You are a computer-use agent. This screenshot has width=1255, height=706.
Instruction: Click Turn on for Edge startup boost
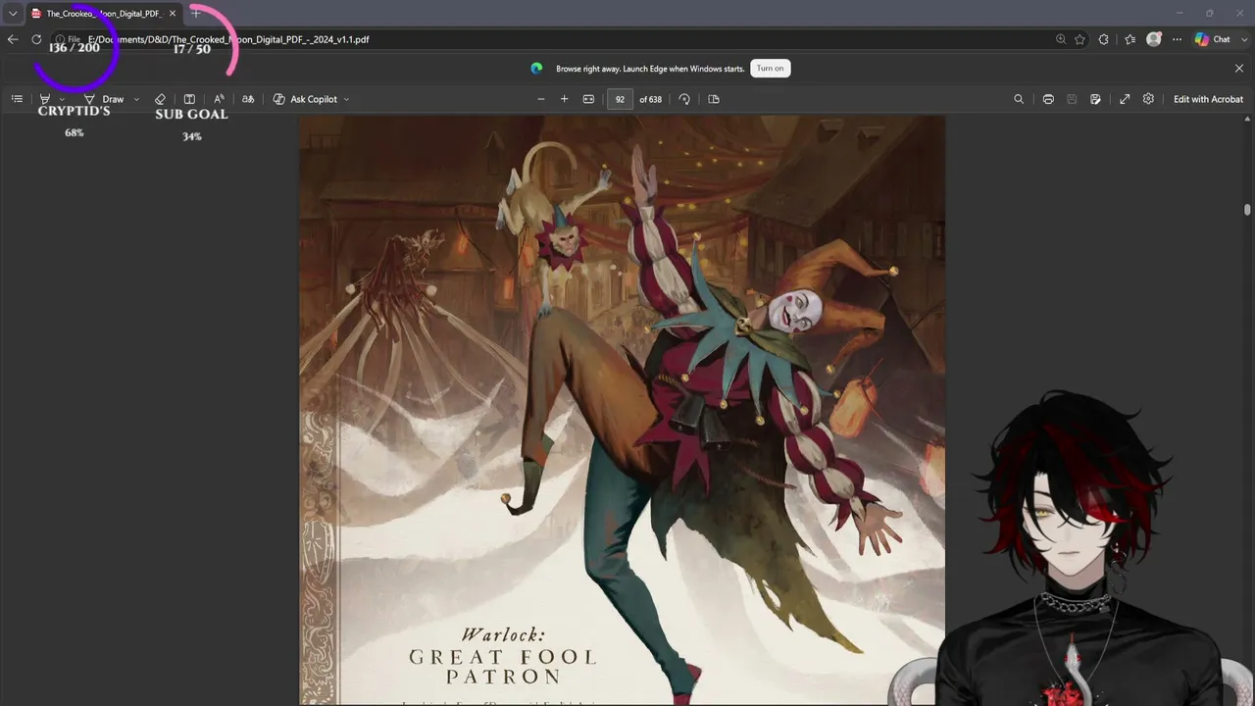[x=771, y=68]
